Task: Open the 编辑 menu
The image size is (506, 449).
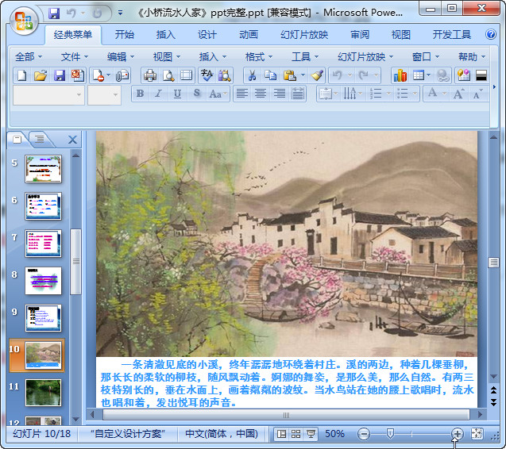Action: [120, 57]
